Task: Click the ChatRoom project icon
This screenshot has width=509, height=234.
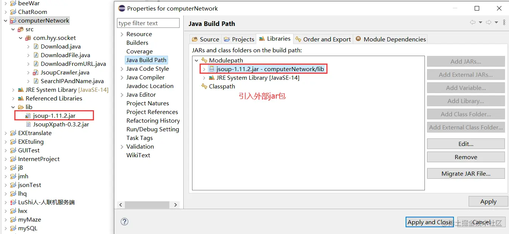Action: tap(13, 12)
